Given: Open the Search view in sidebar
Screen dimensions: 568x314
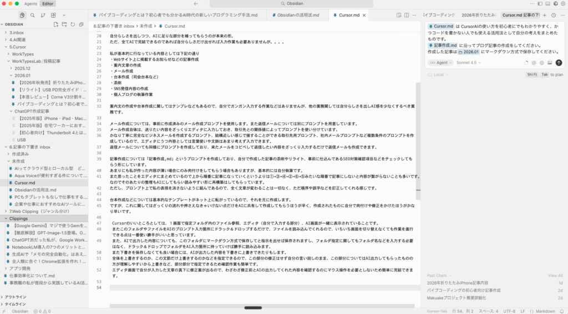Looking at the screenshot, I should point(33,15).
